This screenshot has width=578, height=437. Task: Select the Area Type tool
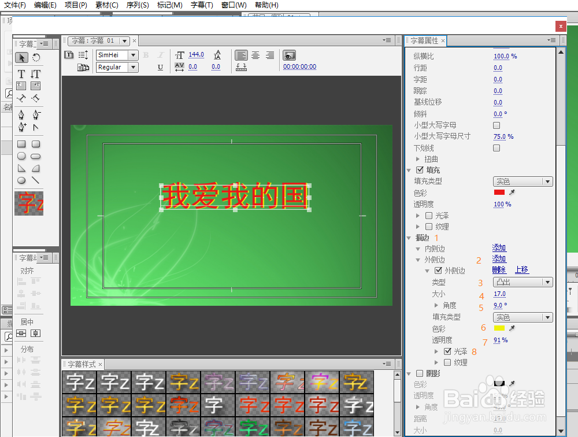pos(21,86)
